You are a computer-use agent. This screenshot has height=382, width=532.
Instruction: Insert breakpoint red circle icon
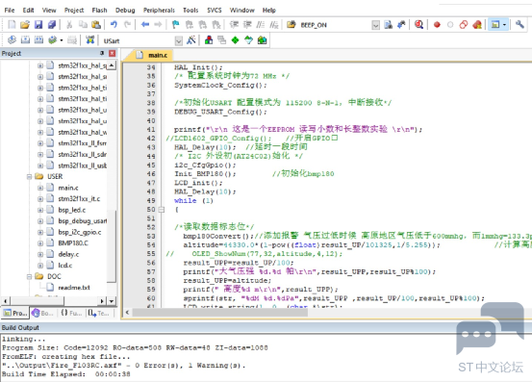pos(437,25)
